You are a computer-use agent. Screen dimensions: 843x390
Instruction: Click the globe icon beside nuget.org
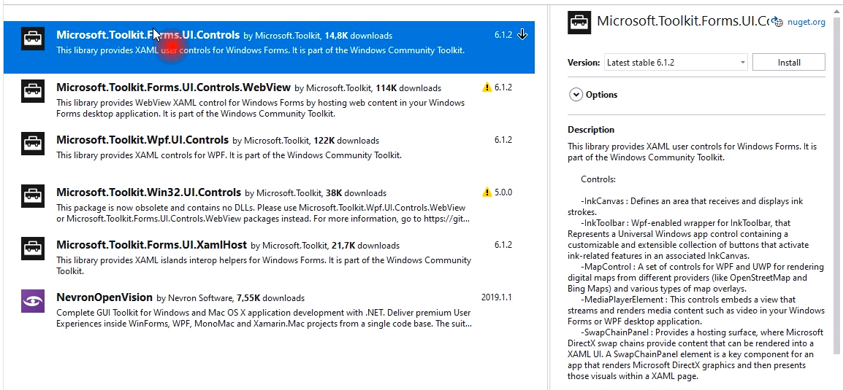(x=777, y=22)
